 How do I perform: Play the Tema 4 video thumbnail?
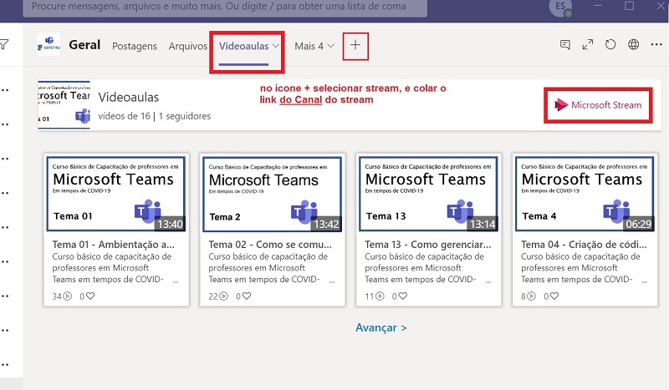click(585, 194)
